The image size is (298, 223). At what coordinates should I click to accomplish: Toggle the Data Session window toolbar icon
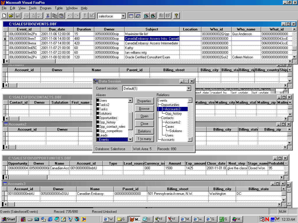point(138,16)
